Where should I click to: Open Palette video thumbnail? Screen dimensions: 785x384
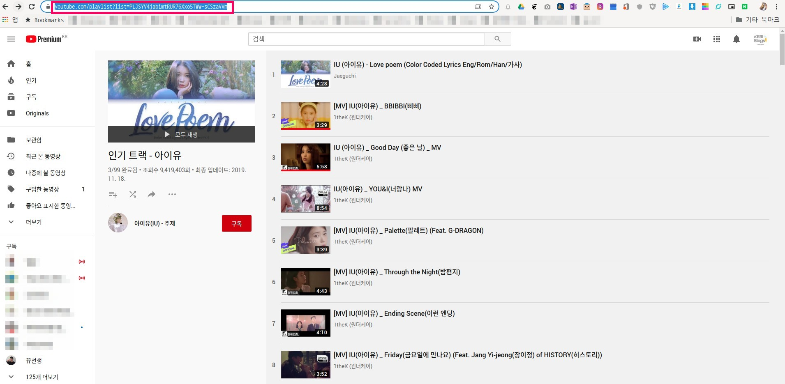(x=306, y=240)
